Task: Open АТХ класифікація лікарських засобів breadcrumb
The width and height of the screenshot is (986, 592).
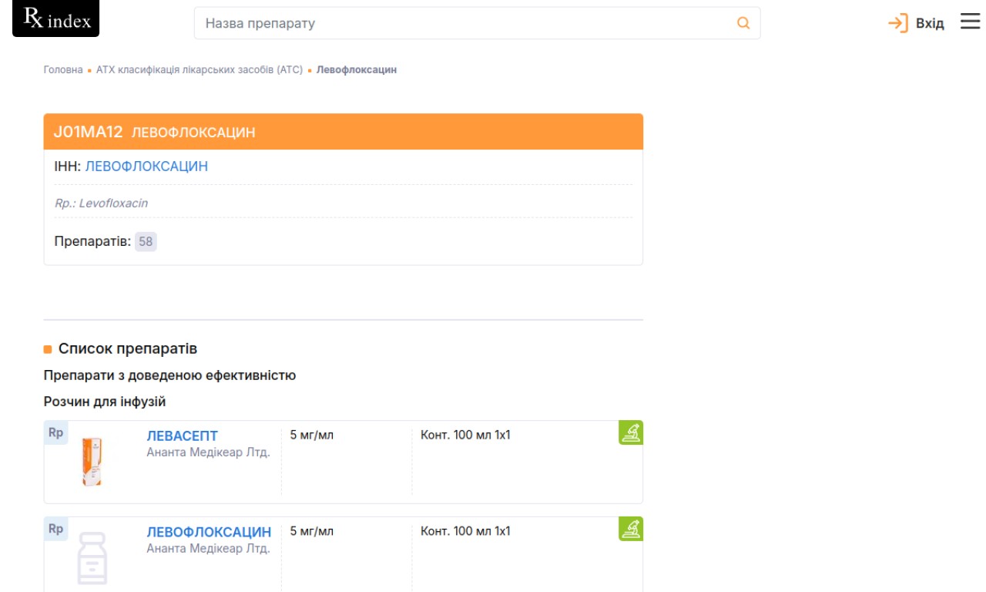Action: tap(200, 69)
